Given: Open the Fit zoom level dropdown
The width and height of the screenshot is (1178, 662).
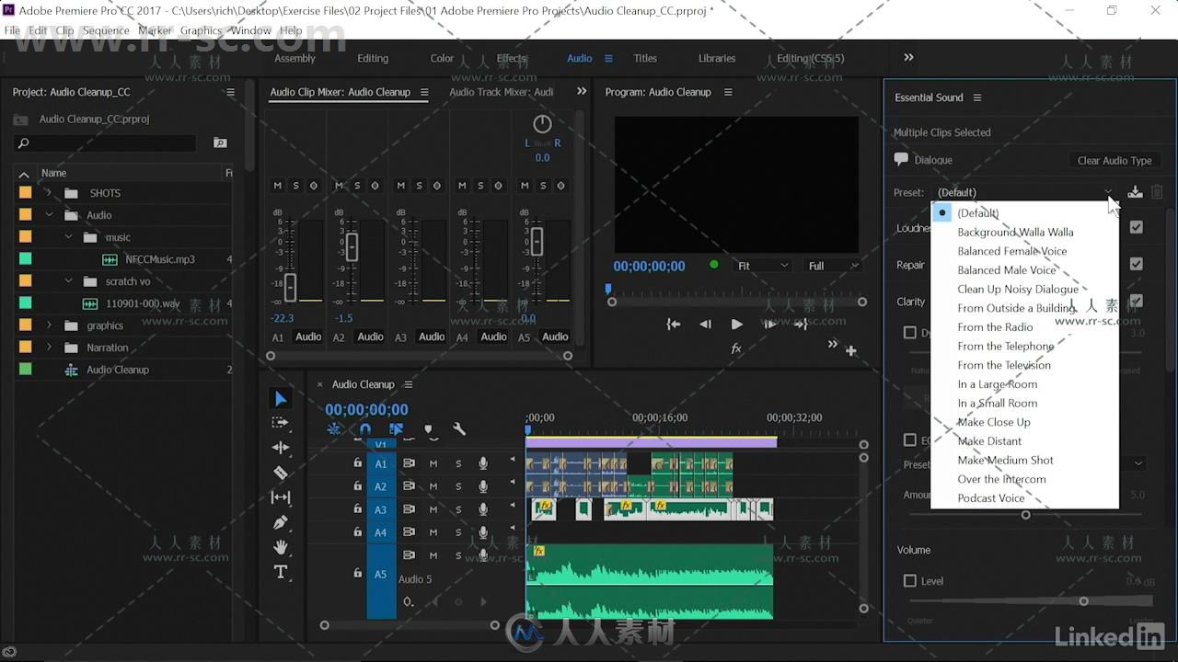Looking at the screenshot, I should click(x=762, y=266).
